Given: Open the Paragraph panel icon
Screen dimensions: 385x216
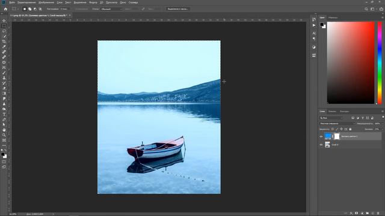Looking at the screenshot, I should [x=314, y=38].
